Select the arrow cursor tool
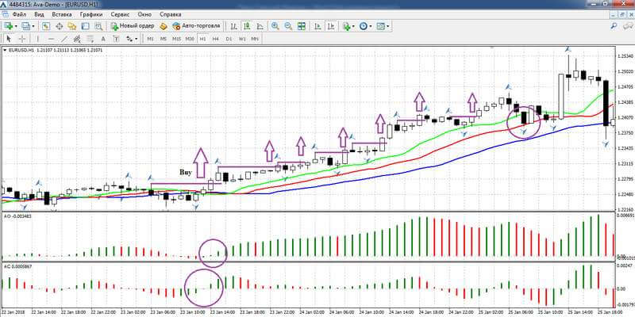Viewport: 635px width, 317px height. (10, 39)
